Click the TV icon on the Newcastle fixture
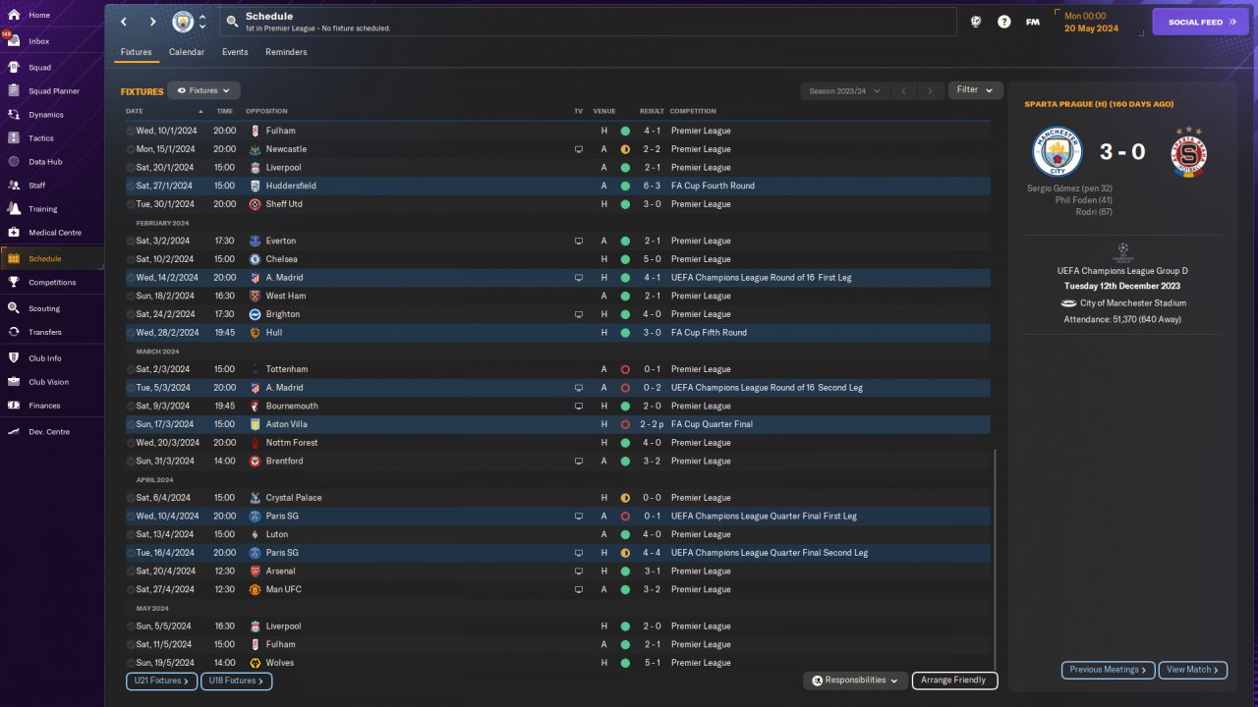The image size is (1258, 707). 579,149
